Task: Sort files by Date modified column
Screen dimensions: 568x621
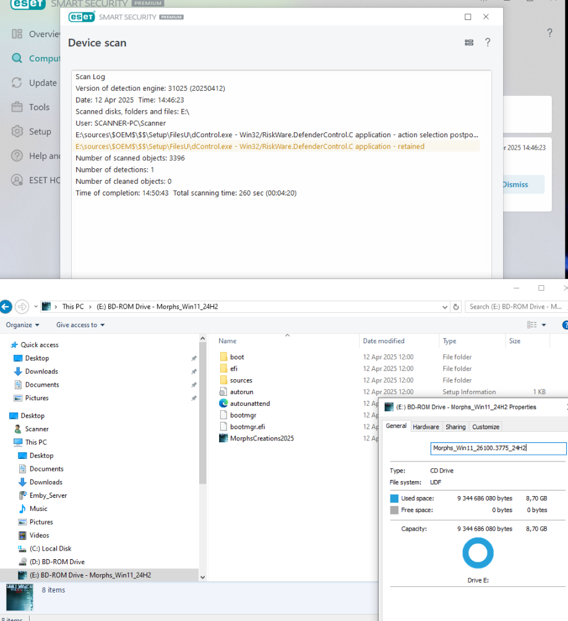Action: (x=384, y=341)
